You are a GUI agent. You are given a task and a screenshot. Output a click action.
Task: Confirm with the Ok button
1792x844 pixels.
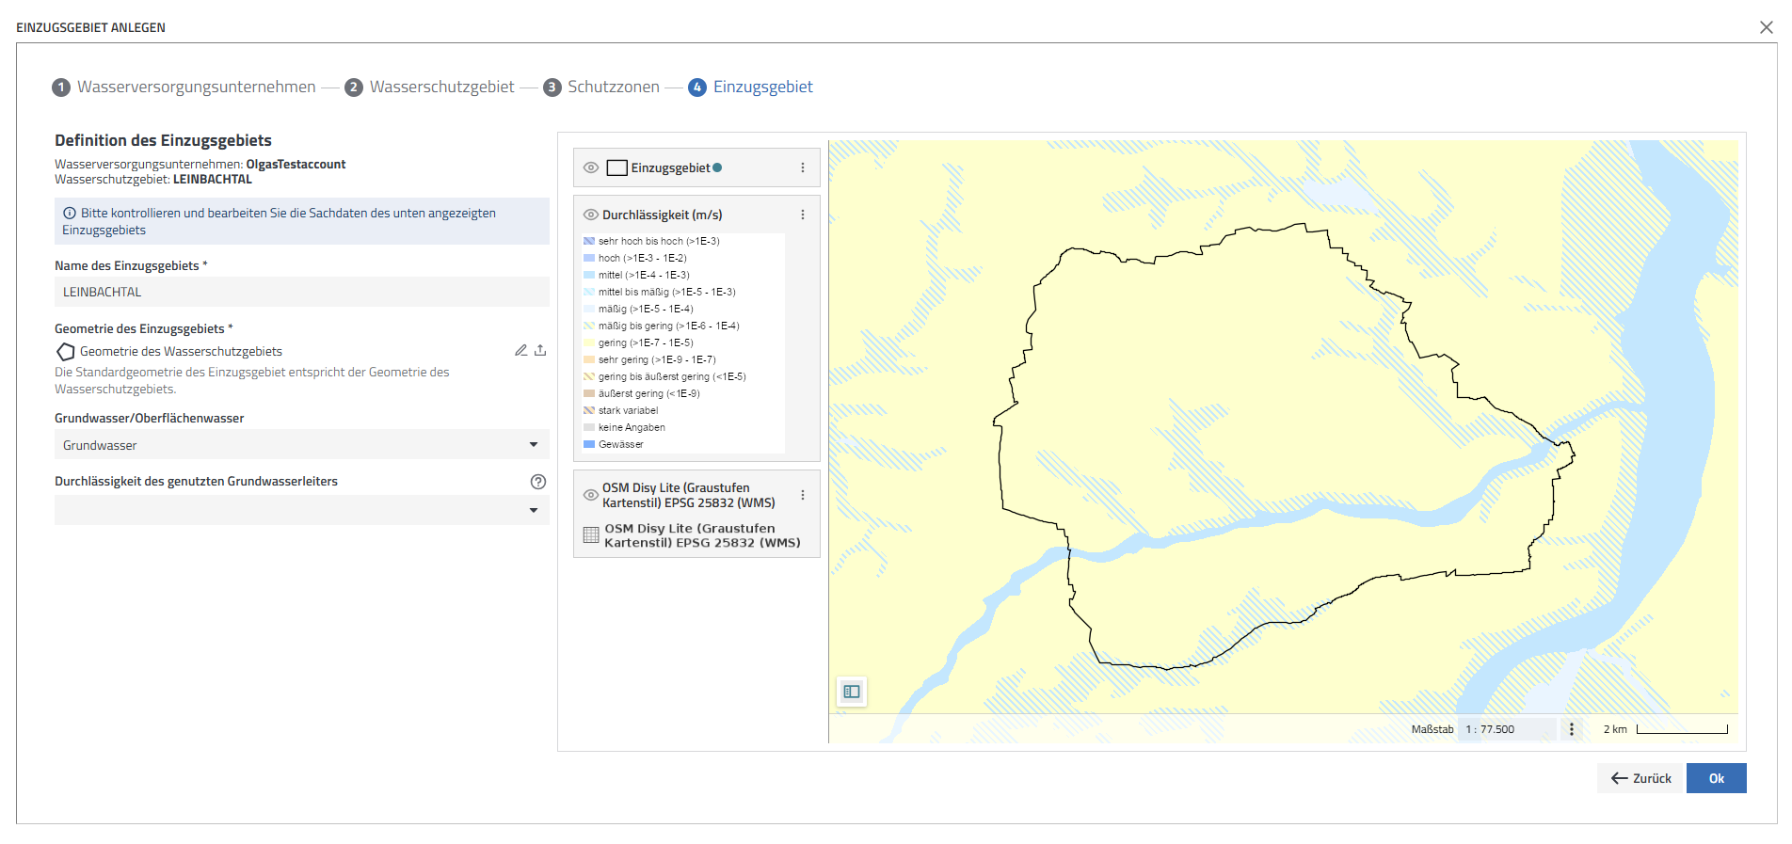tap(1716, 778)
